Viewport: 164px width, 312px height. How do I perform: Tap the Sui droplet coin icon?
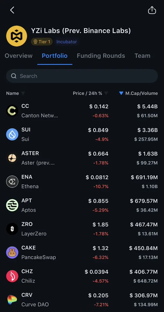tap(12, 134)
